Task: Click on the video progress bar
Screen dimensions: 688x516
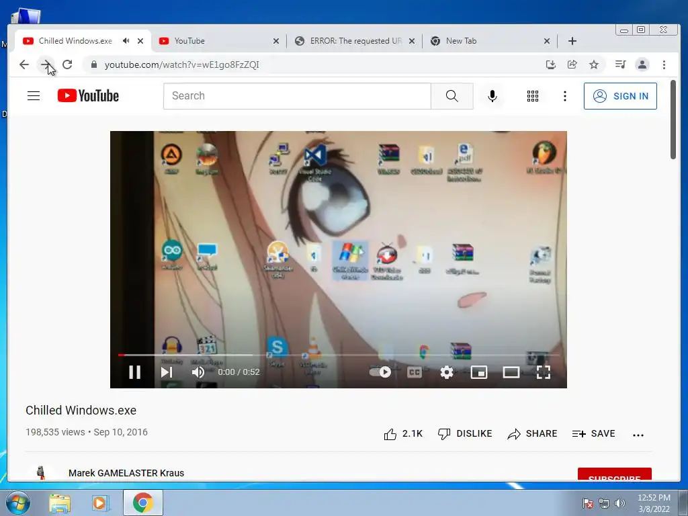Action: pyautogui.click(x=339, y=355)
